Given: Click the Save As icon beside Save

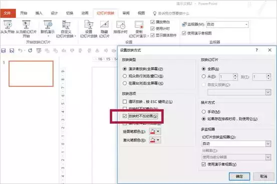Looking at the screenshot, I should pyautogui.click(x=12, y=51).
